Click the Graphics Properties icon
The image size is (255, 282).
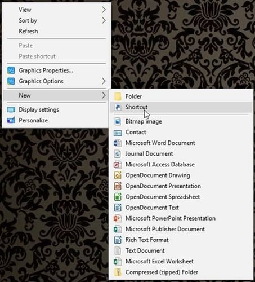coord(11,70)
